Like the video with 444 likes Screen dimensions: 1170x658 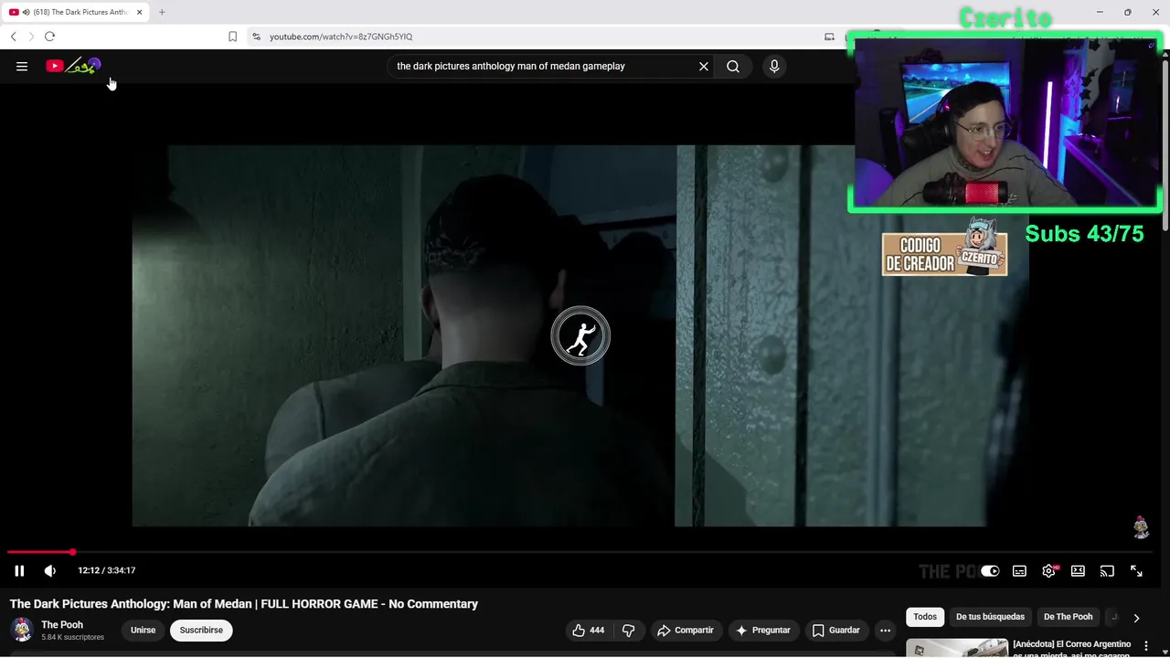coord(588,630)
